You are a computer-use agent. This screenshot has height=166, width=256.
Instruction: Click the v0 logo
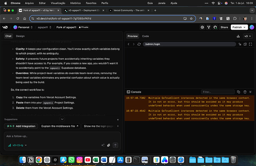pyautogui.click(x=5, y=27)
